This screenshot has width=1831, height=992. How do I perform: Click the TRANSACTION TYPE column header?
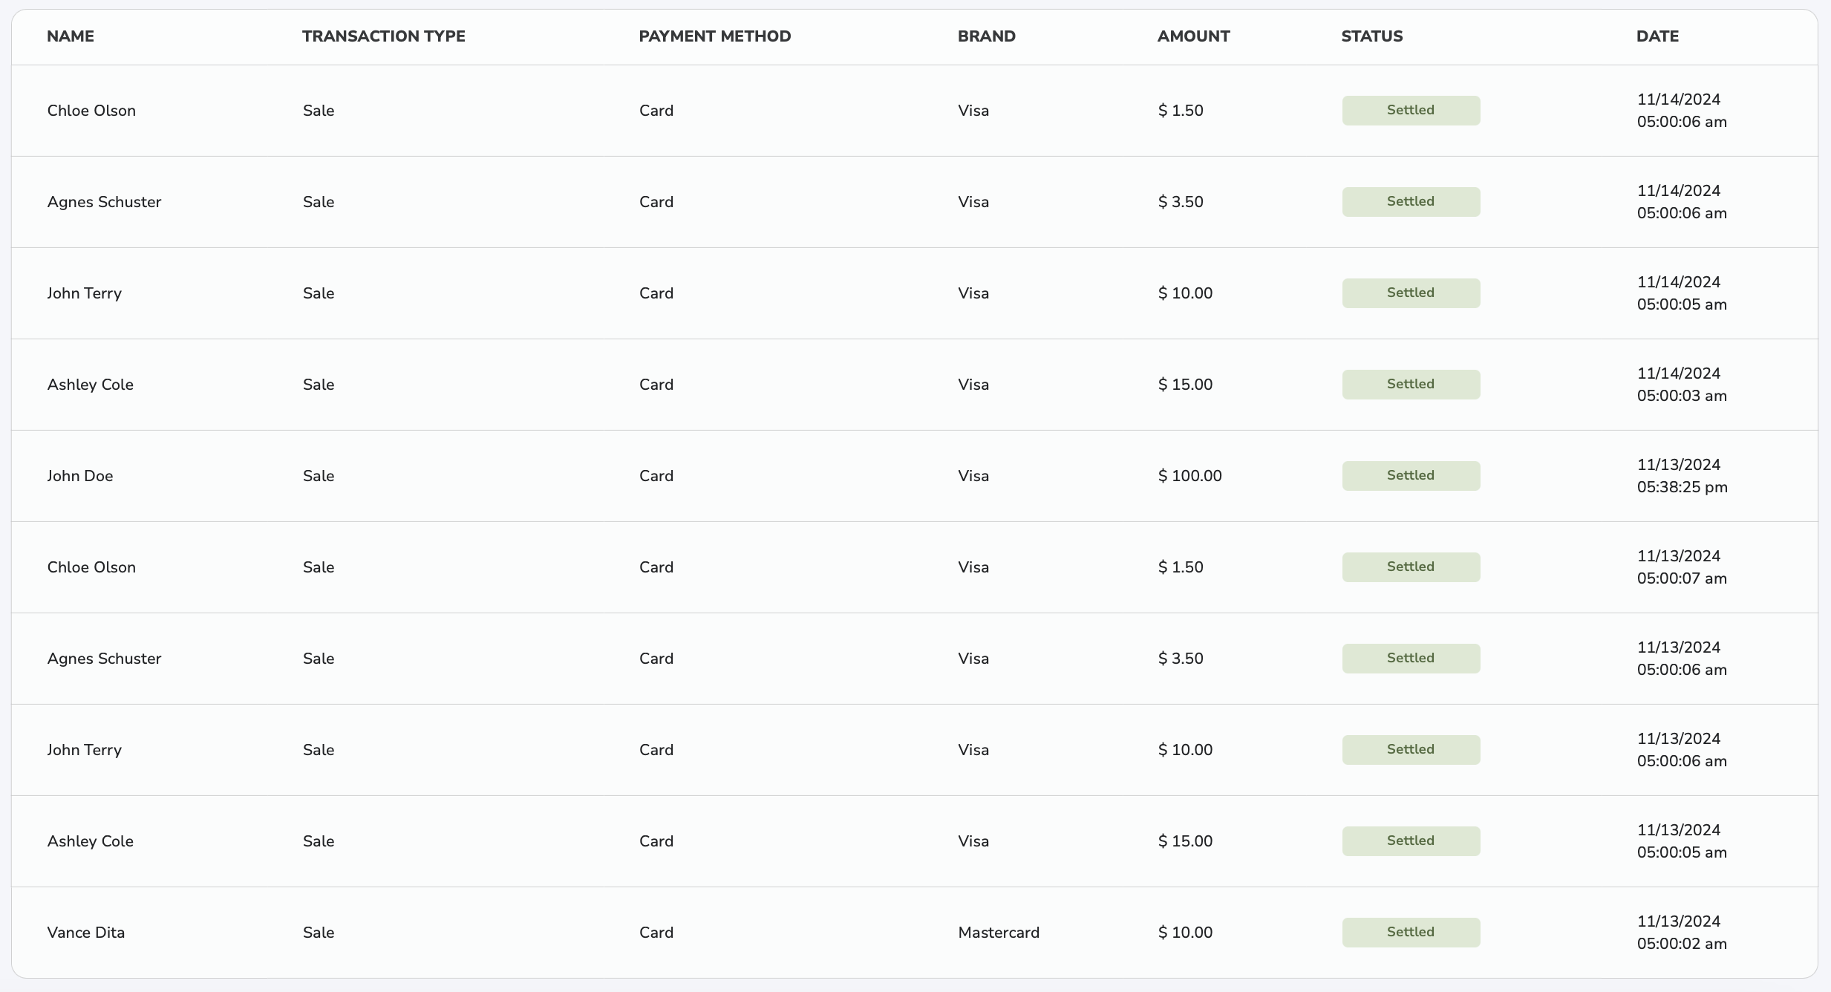tap(383, 36)
